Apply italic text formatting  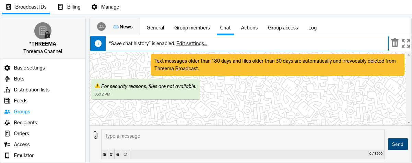tap(111, 154)
